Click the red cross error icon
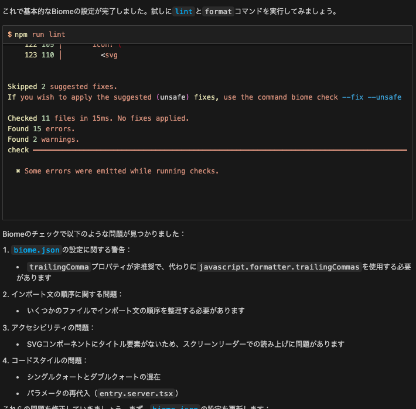 tap(18, 171)
